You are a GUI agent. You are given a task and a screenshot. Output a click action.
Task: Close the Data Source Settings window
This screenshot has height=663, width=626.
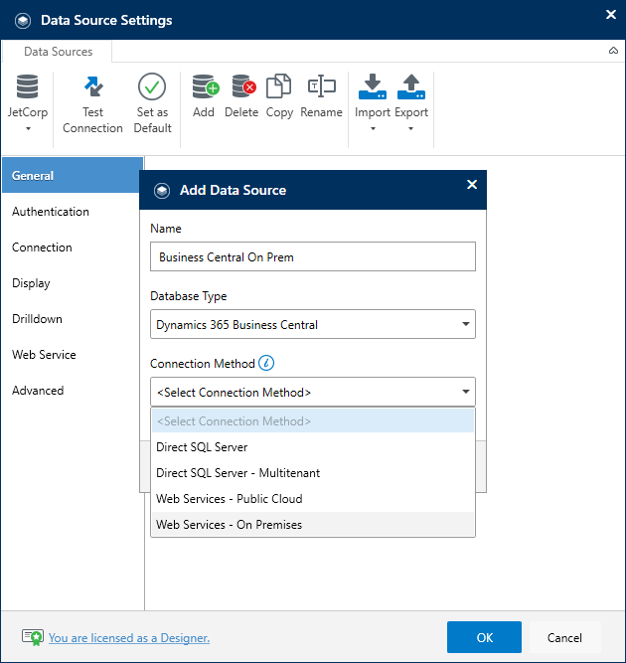(x=611, y=14)
